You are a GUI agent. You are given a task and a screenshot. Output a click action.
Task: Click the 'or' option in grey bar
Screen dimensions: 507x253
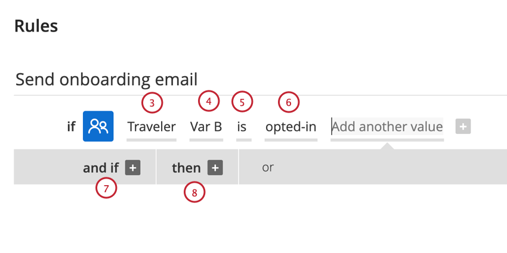point(268,167)
